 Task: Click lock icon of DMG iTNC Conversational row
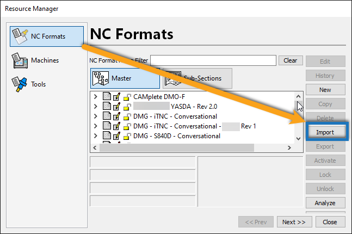click(127, 117)
